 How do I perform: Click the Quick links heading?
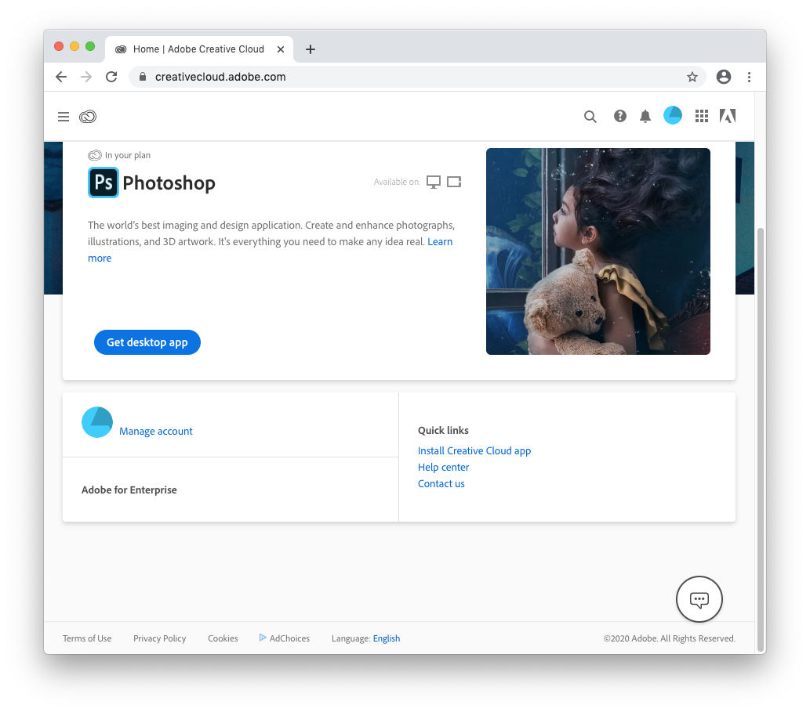[x=443, y=430]
